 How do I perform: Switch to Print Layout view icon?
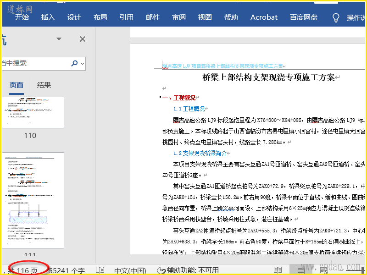point(300,270)
